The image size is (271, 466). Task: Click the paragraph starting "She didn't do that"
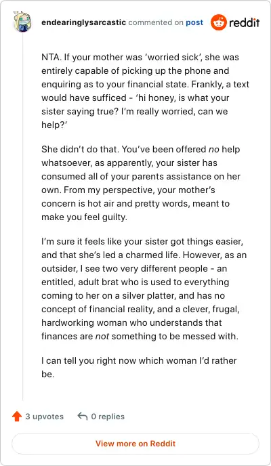[141, 183]
